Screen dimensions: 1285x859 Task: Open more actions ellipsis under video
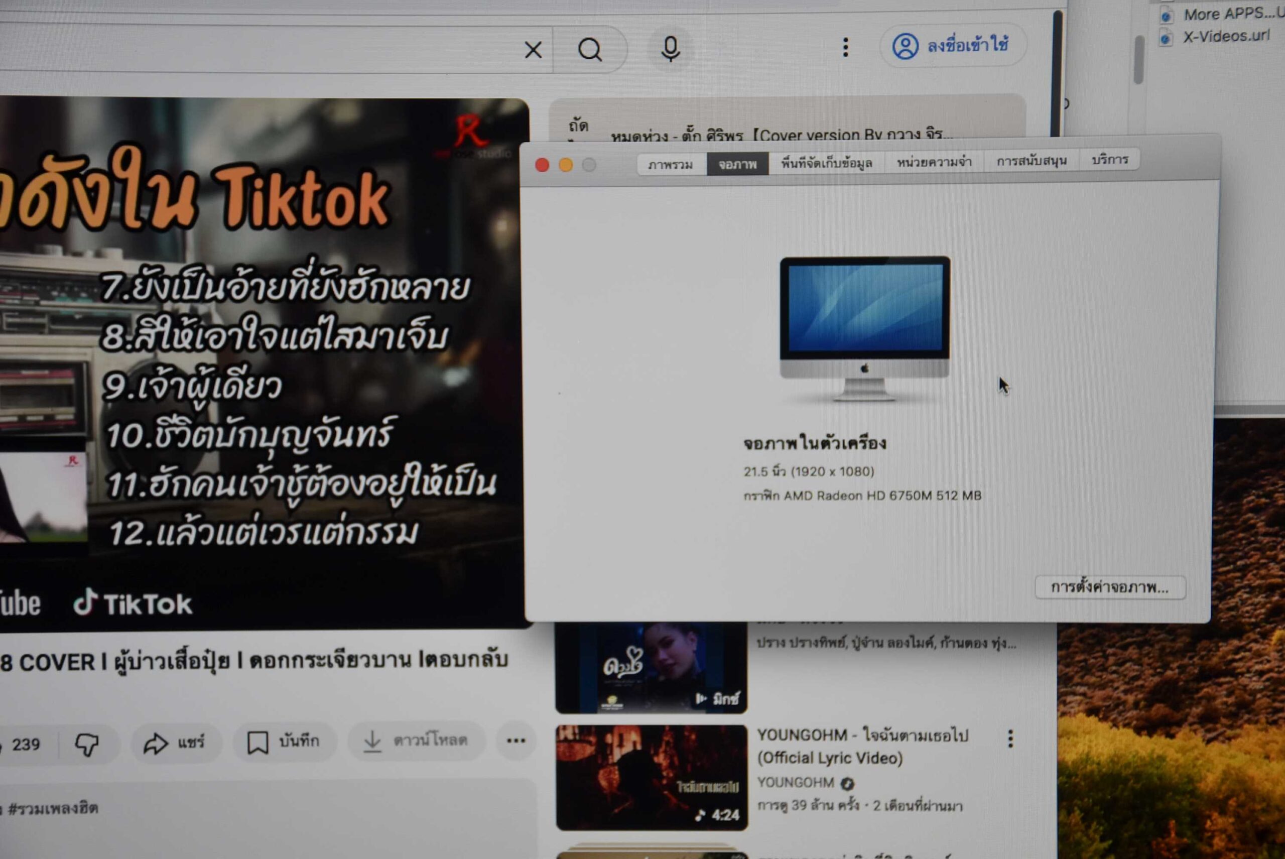[516, 741]
